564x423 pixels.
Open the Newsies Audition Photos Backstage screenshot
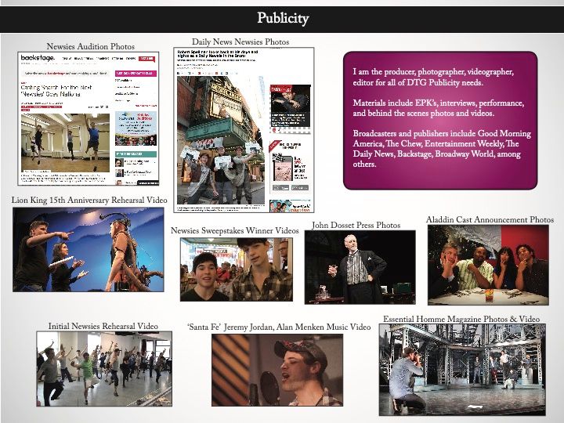(89, 119)
